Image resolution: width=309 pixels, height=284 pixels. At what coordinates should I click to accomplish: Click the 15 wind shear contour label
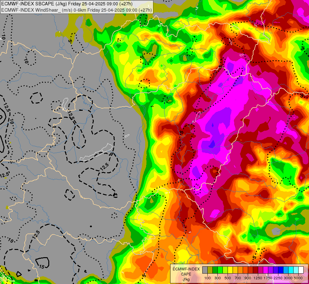tap(42, 267)
